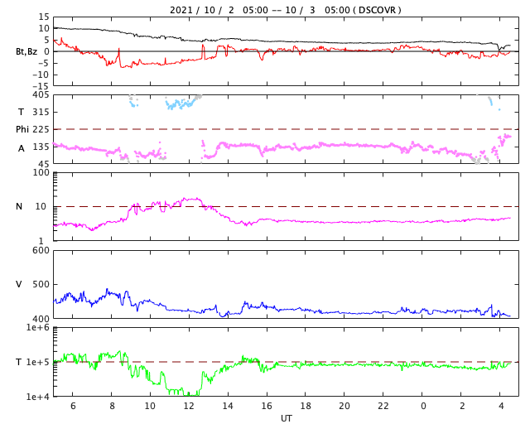530x424 pixels.
Task: Click the '1e+6' temperature axis value
Action: click(x=38, y=327)
